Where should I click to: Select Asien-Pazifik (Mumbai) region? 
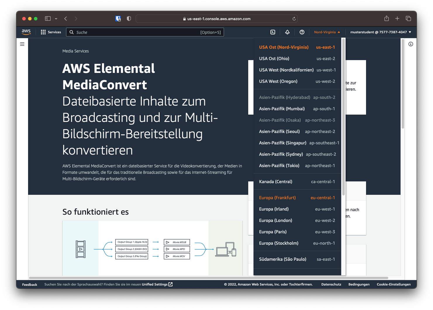[297, 109]
